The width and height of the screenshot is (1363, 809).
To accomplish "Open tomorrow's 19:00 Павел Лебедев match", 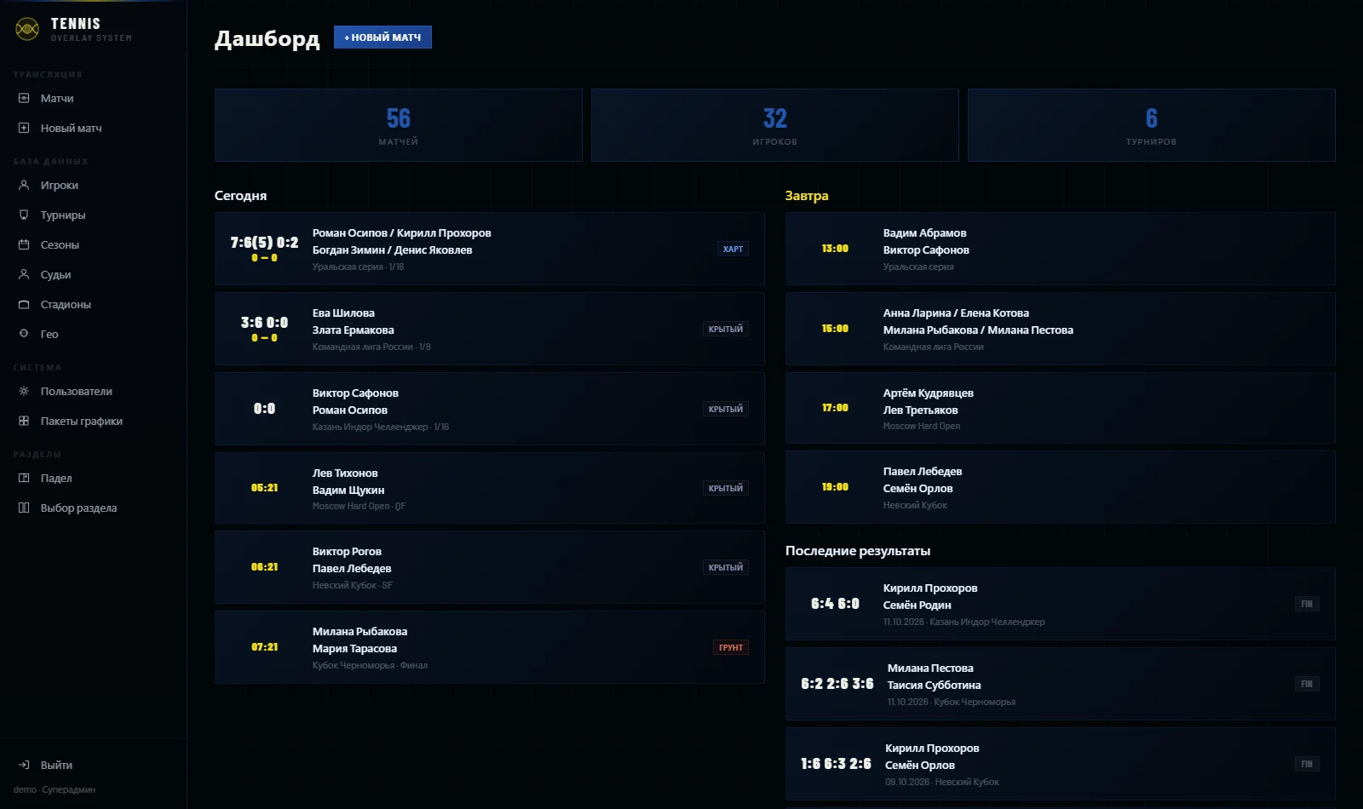I will (1061, 487).
